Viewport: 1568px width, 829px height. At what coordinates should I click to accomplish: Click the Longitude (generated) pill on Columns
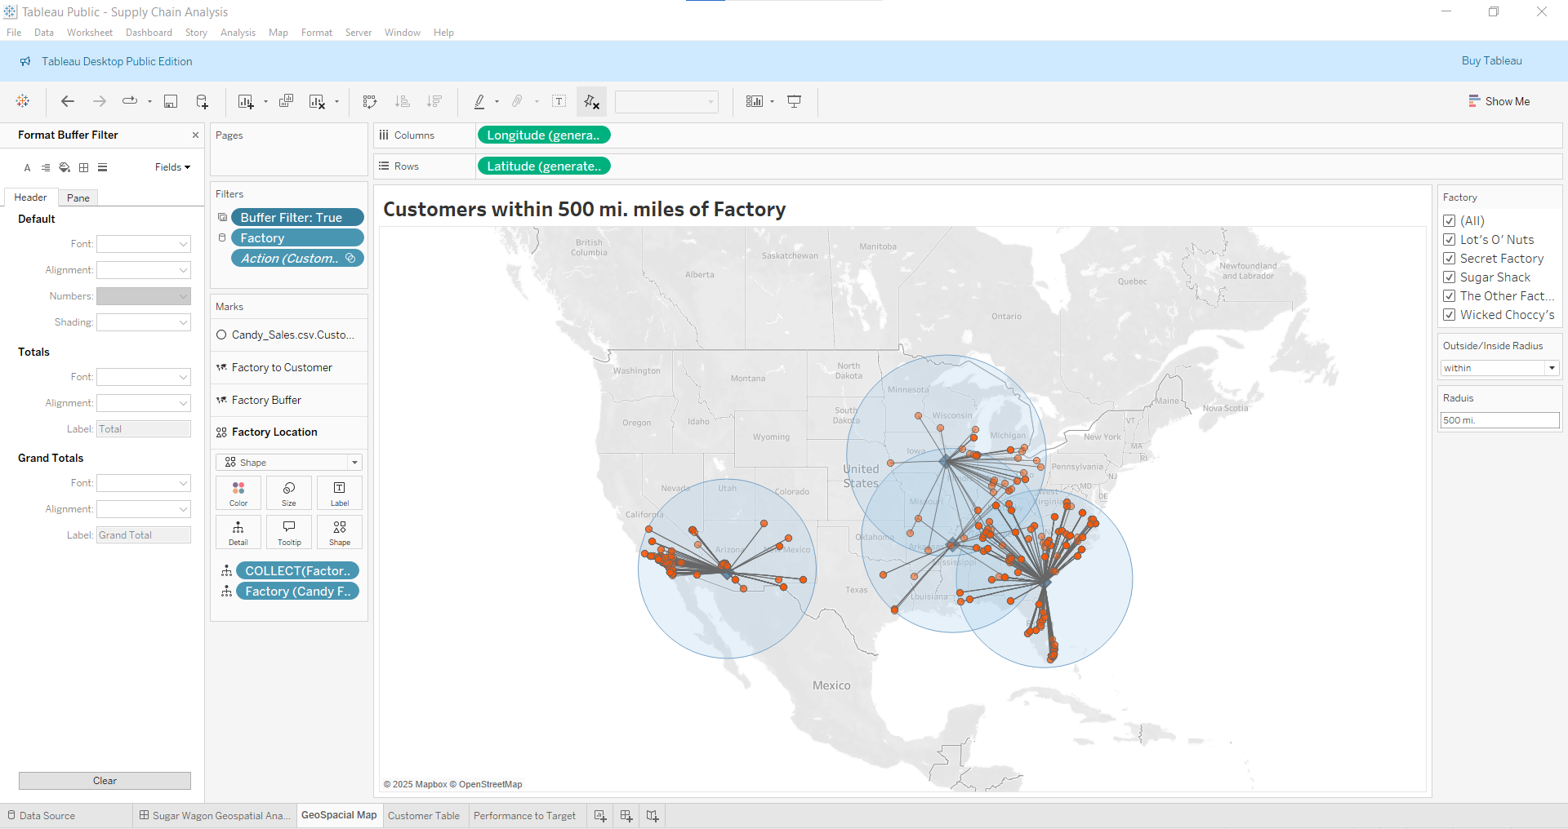544,135
